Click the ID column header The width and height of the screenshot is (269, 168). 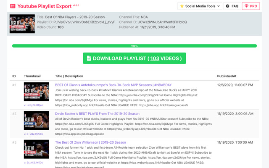[14, 76]
